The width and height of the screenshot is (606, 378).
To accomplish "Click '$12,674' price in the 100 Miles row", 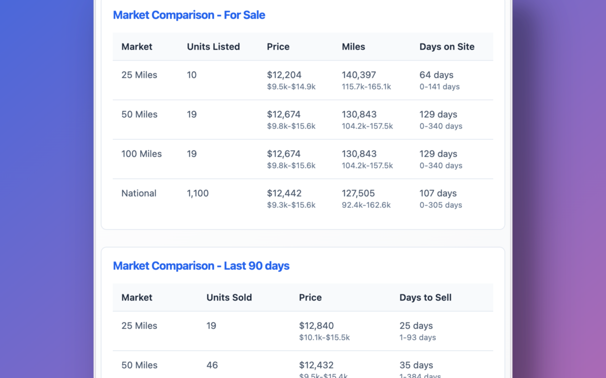I will [x=284, y=154].
